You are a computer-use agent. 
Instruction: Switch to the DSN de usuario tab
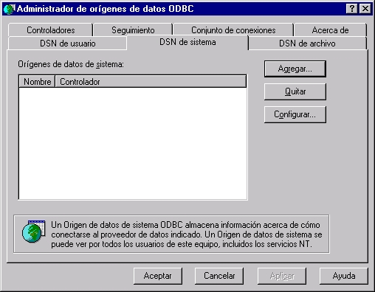click(x=68, y=44)
